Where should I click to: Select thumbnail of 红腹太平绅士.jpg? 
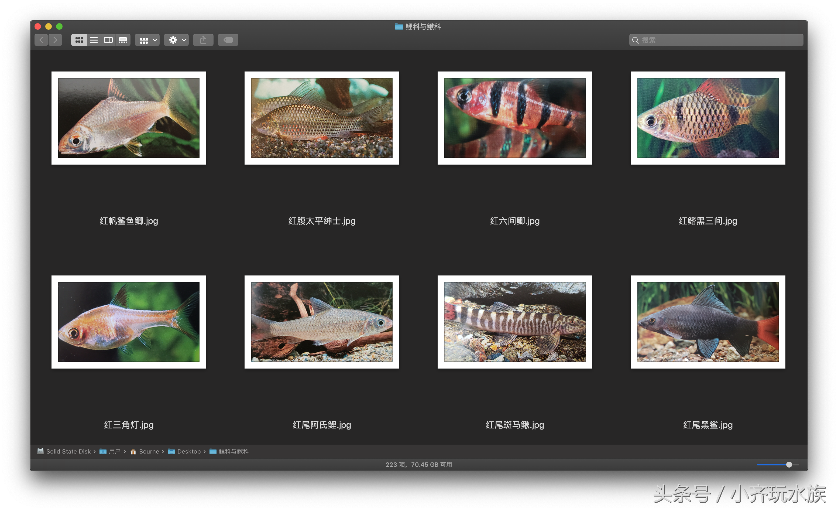[x=322, y=118]
